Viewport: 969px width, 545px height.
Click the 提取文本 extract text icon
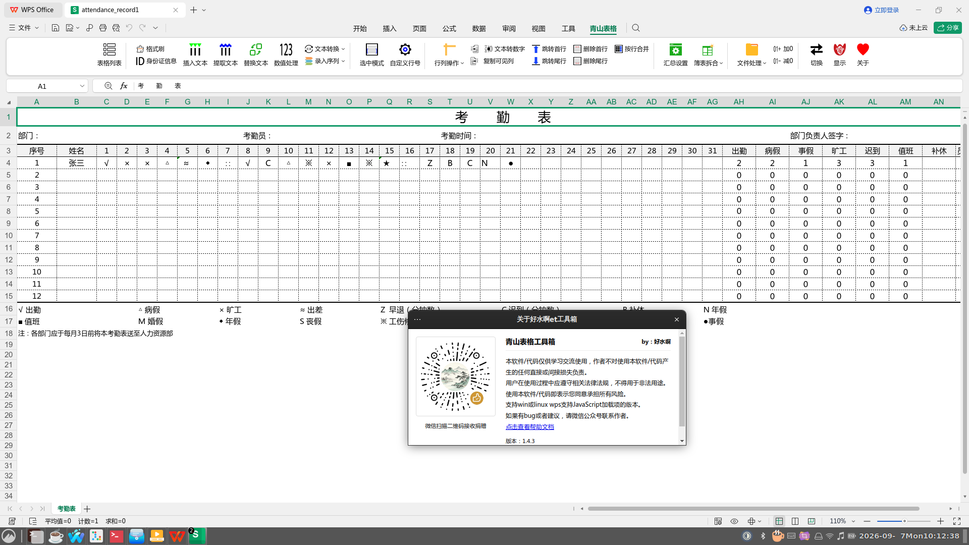coord(225,49)
